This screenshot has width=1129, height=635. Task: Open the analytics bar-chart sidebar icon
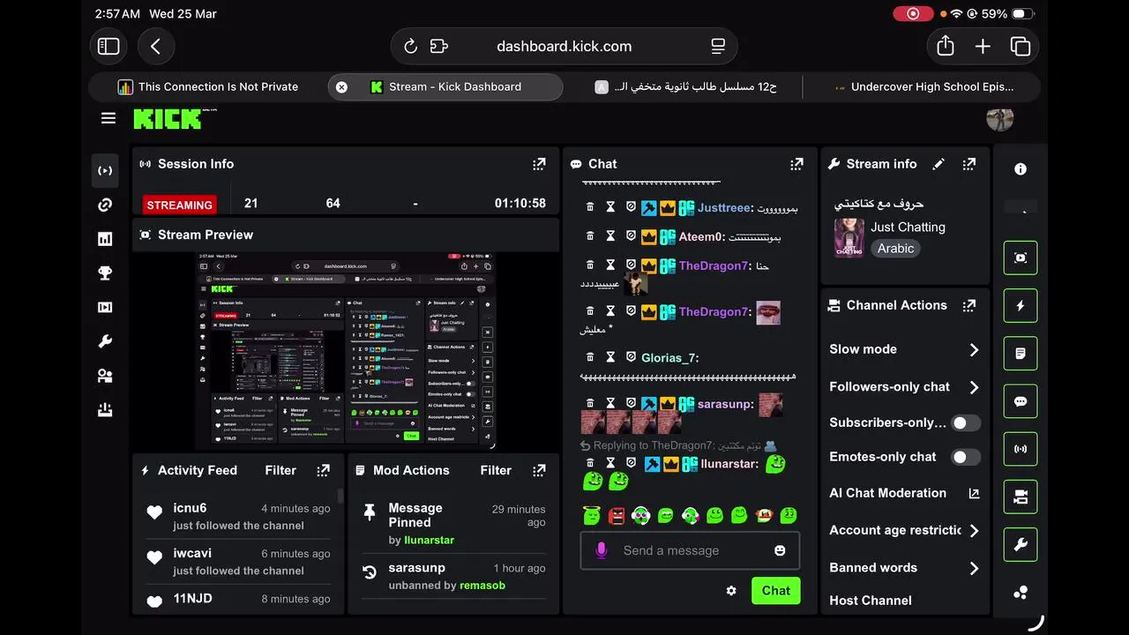coord(105,239)
